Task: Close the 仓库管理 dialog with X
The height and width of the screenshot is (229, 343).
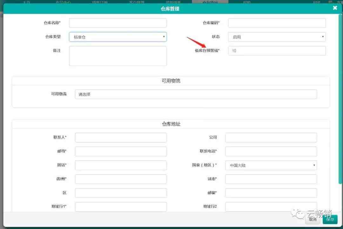Action: point(335,8)
